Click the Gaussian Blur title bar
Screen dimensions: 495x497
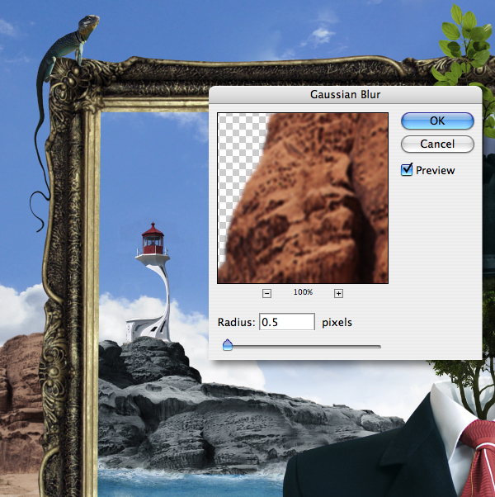pos(346,94)
